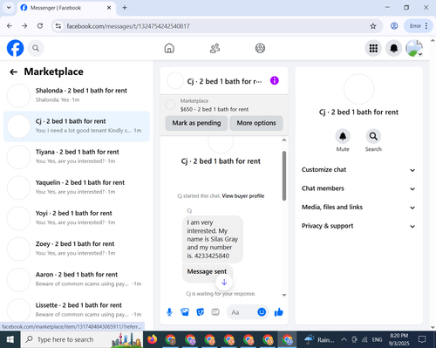436x348 pixels.
Task: Open Cj's profile picture in details panel
Action: [358, 89]
